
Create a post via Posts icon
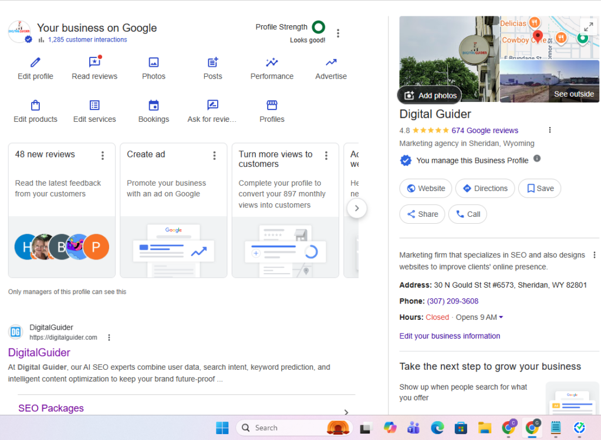(212, 62)
